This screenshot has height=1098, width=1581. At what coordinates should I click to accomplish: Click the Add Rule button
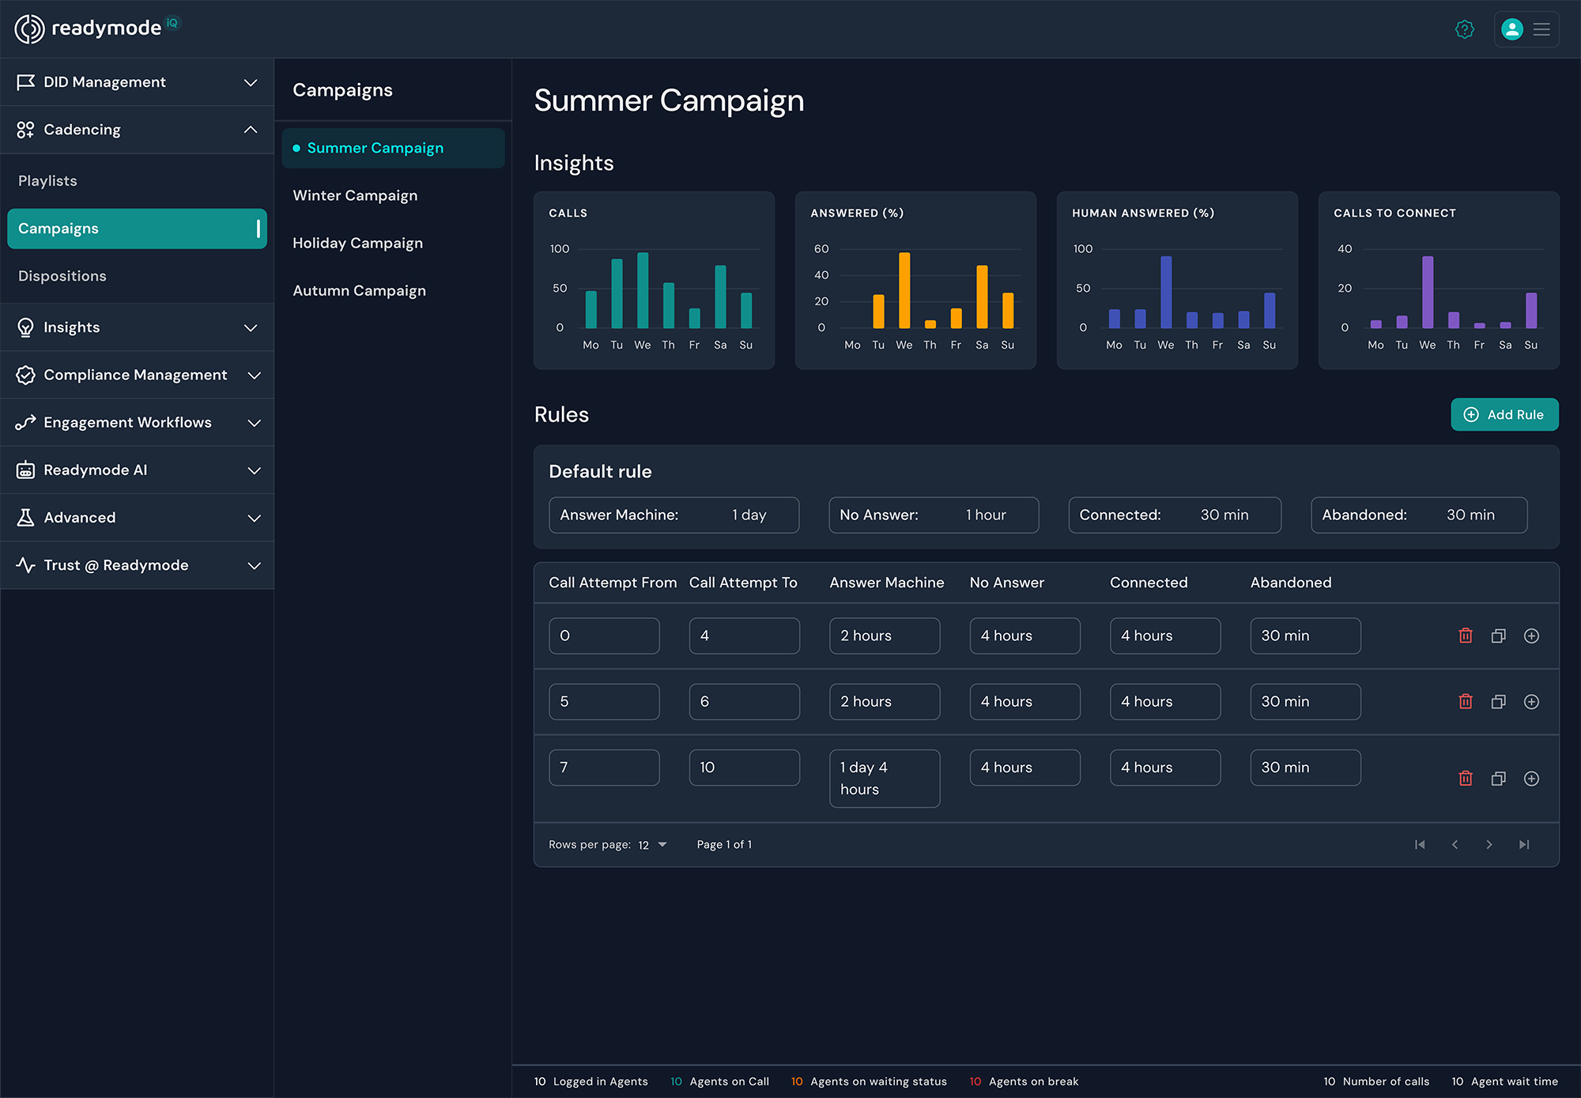pyautogui.click(x=1504, y=414)
